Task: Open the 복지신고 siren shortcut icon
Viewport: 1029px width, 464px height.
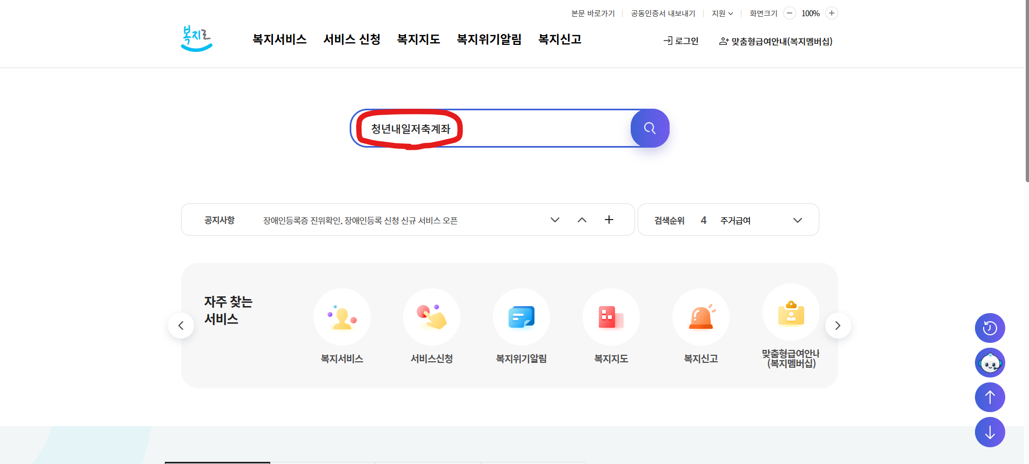Action: coord(701,317)
